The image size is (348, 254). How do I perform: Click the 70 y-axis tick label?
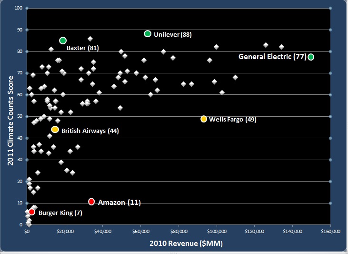[x=20, y=73]
